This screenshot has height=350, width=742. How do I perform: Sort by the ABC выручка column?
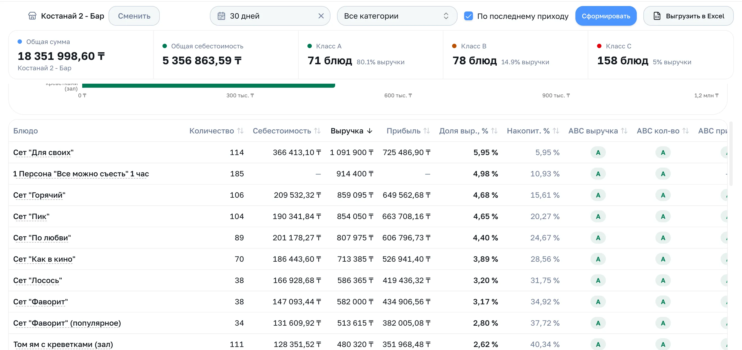point(598,131)
